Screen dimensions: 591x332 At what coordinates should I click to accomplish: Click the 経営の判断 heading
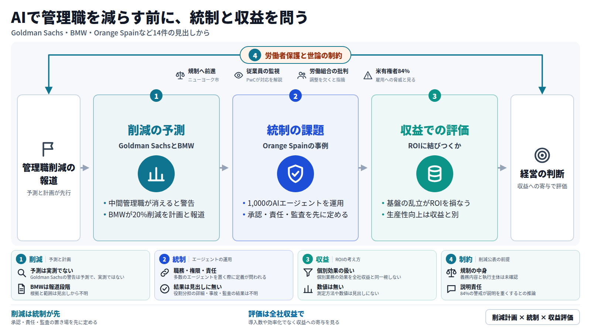click(x=542, y=174)
